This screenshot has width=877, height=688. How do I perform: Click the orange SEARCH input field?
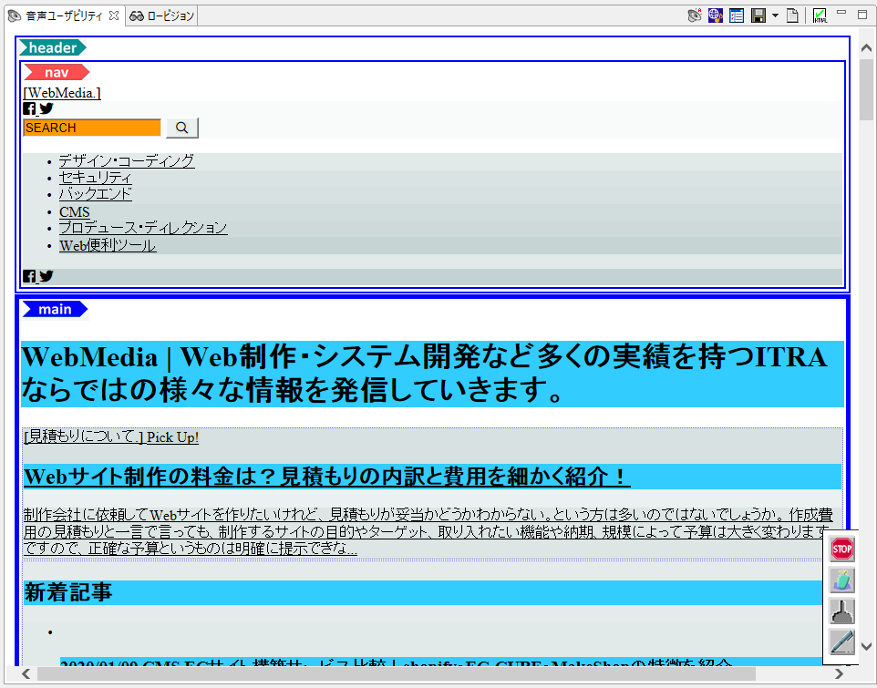(x=92, y=128)
